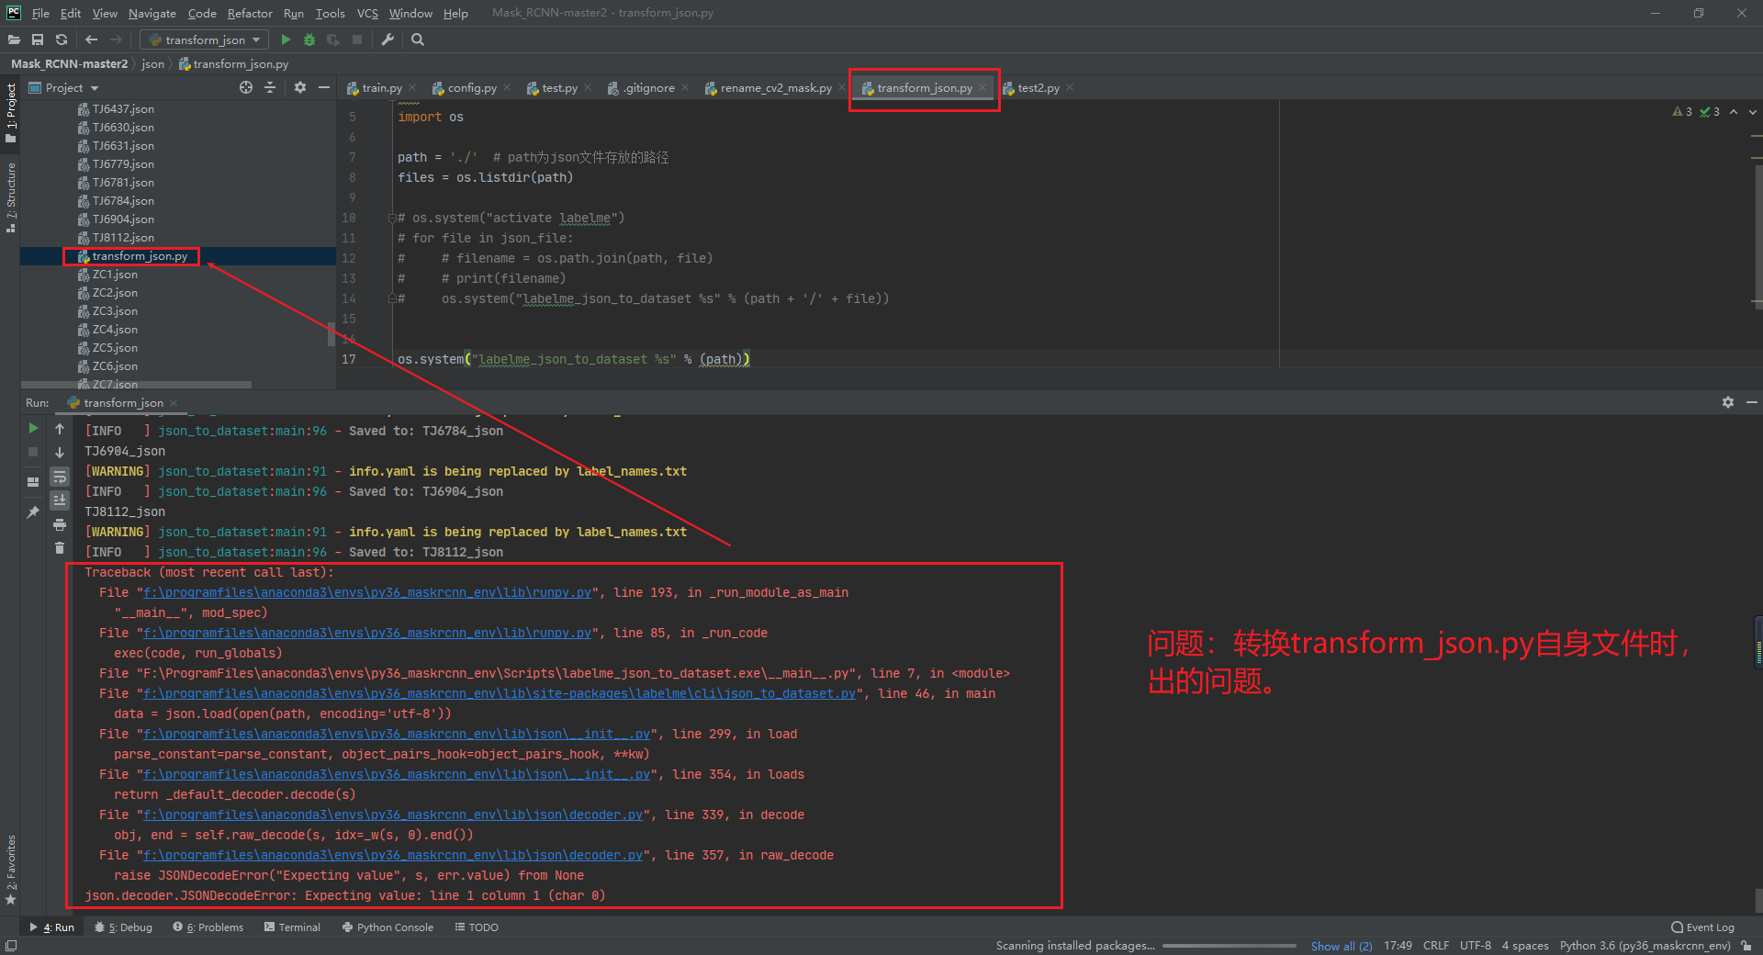Collapse all in Project panel

tap(270, 87)
